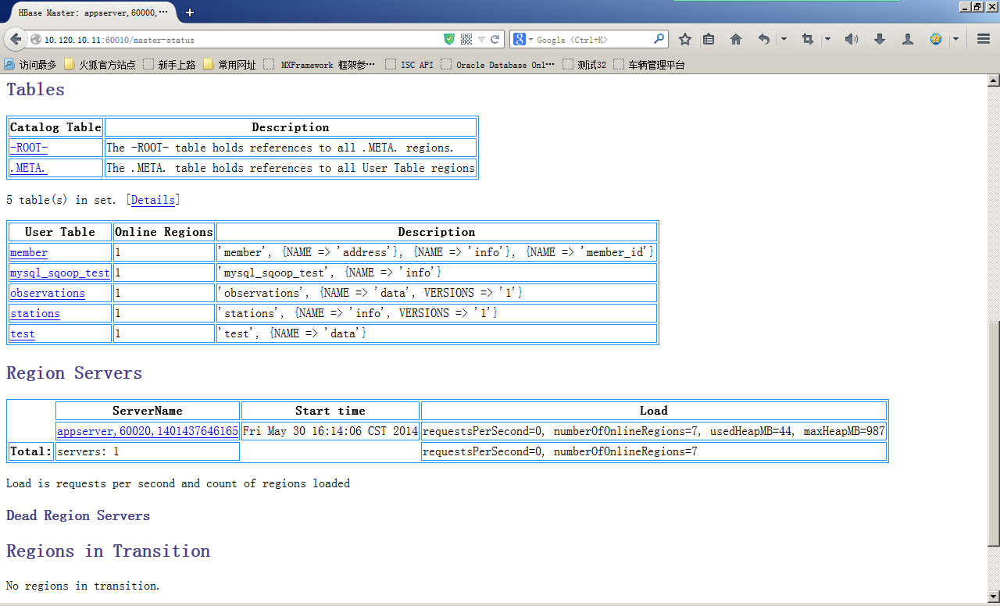
Task: Click the undo arrow toolbar icon
Action: 764,39
